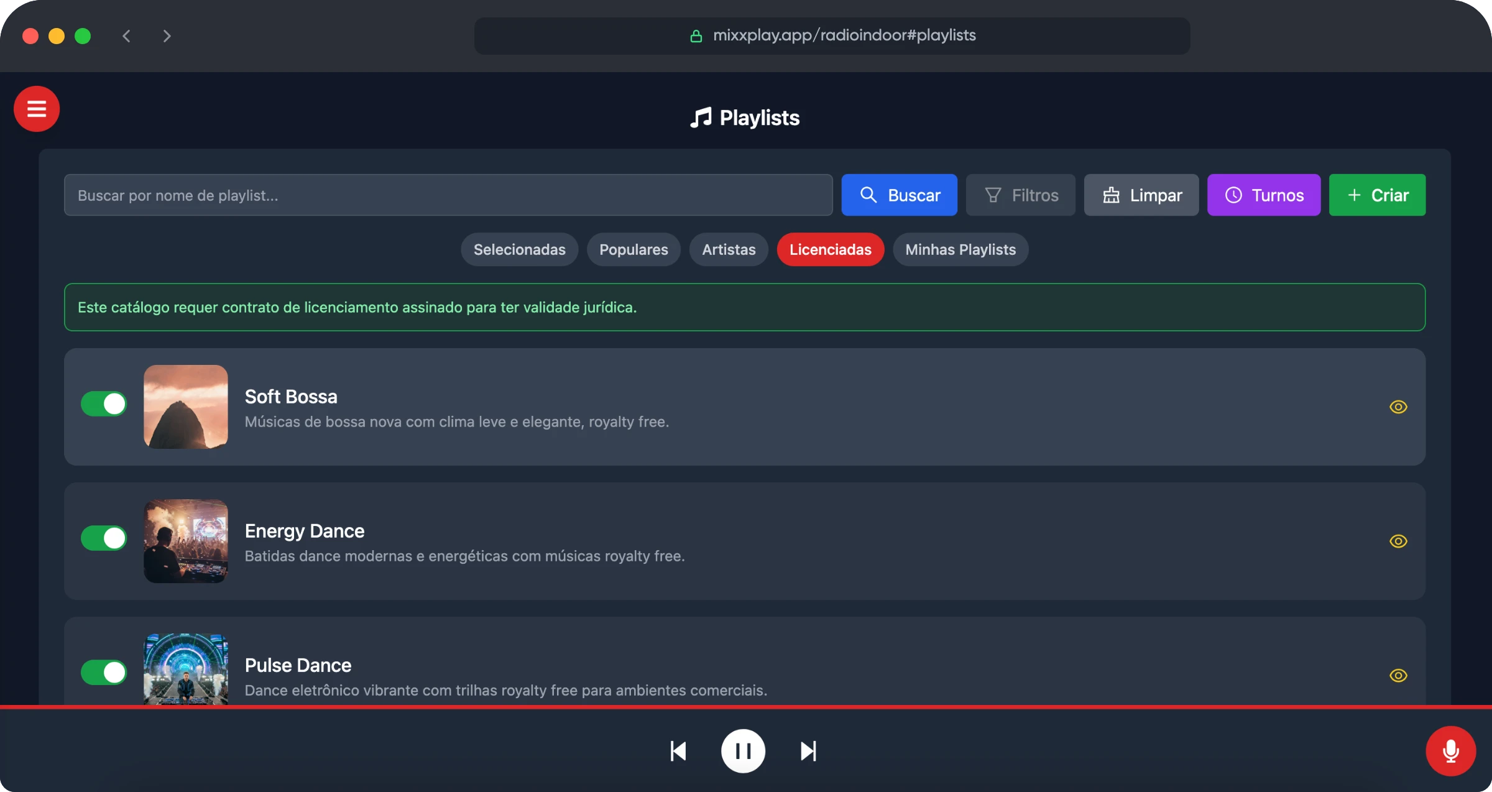Open the red hamburger menu

click(37, 109)
